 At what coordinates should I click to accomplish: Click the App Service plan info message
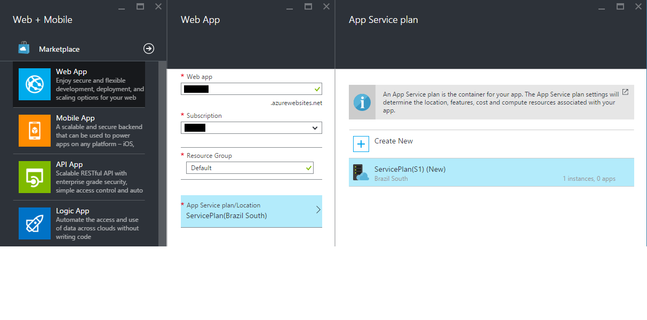pyautogui.click(x=491, y=102)
